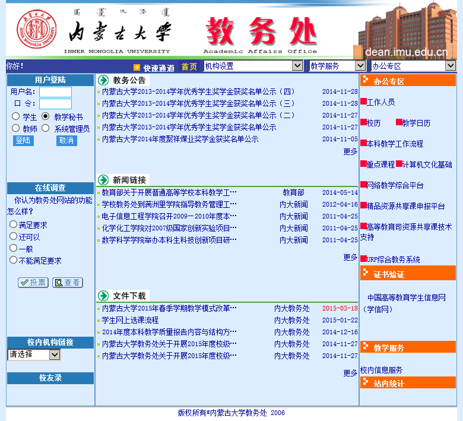
Task: Open download 2014年度本科教学质量报告内容与结构方…
Action: point(169,332)
